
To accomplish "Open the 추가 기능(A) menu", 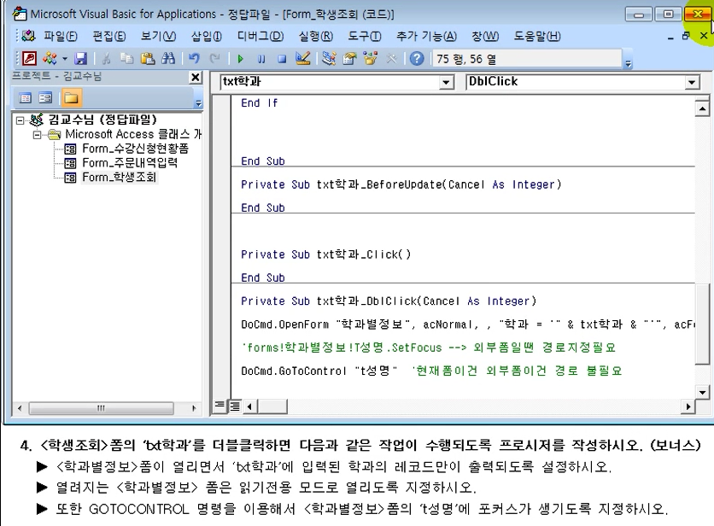I will 426,36.
